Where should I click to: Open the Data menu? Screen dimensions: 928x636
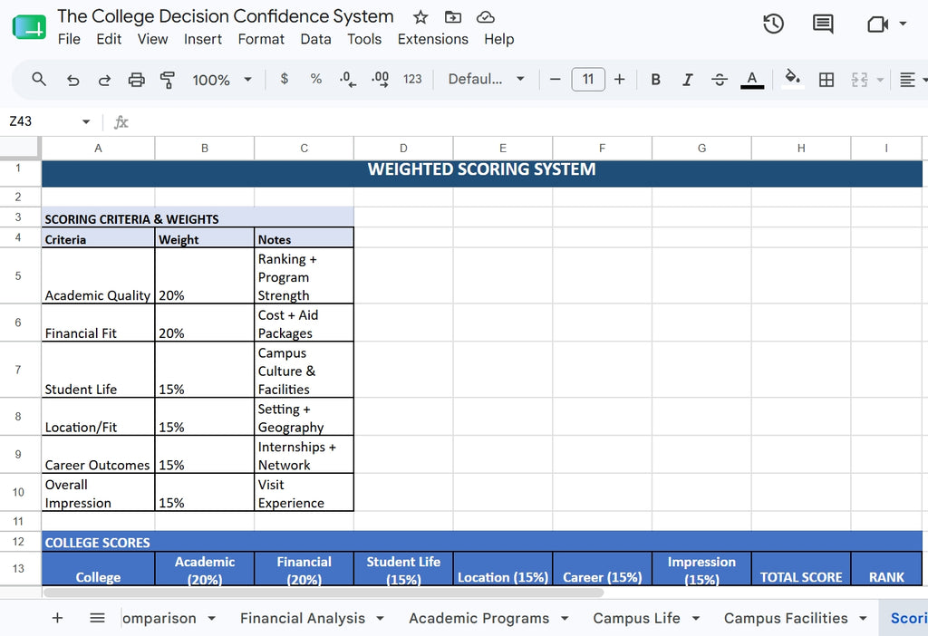tap(315, 39)
